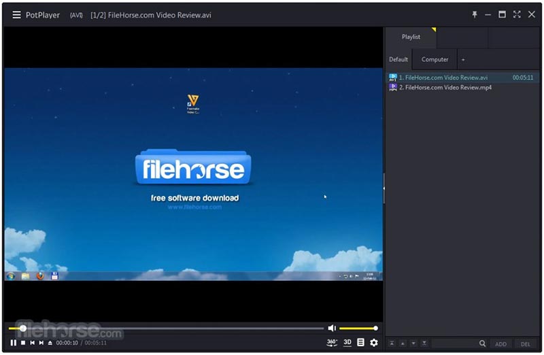
Task: Mute the volume speaker icon
Action: pyautogui.click(x=332, y=328)
